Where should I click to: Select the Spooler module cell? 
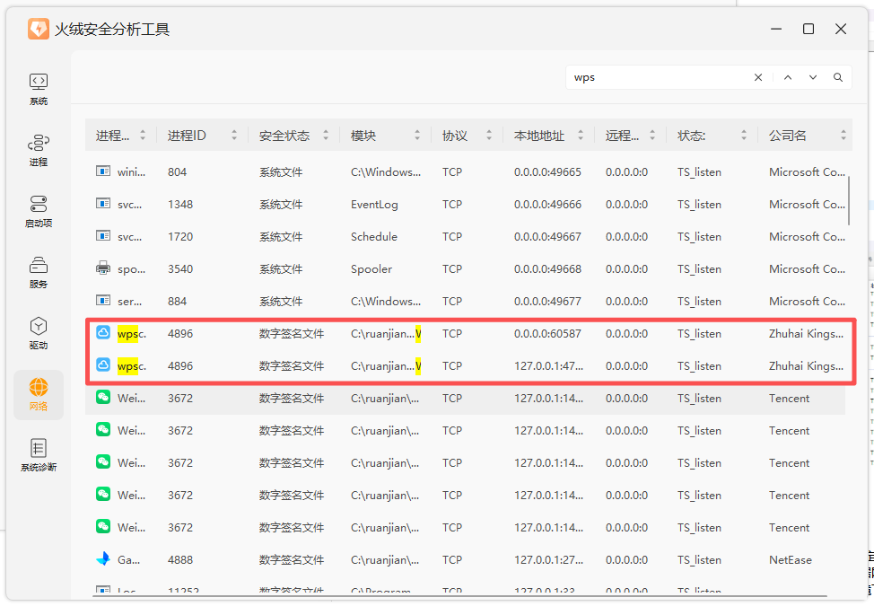pos(371,269)
